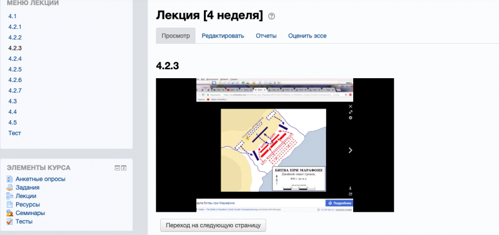Click the Лекции icon in course elements

click(x=9, y=196)
